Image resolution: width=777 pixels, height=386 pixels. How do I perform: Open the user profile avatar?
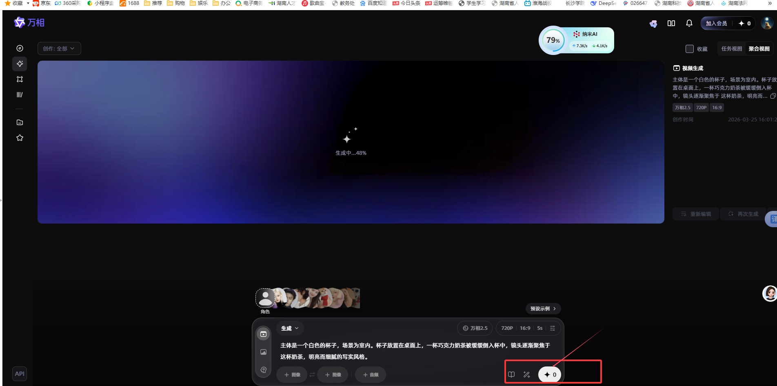(767, 23)
